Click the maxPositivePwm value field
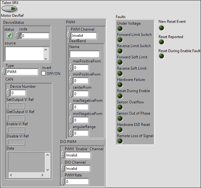 point(81,68)
